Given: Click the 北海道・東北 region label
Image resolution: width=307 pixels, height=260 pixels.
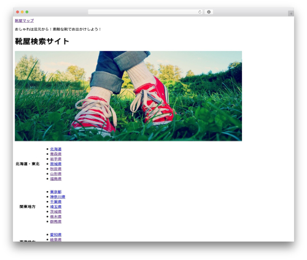Looking at the screenshot, I should pos(28,164).
